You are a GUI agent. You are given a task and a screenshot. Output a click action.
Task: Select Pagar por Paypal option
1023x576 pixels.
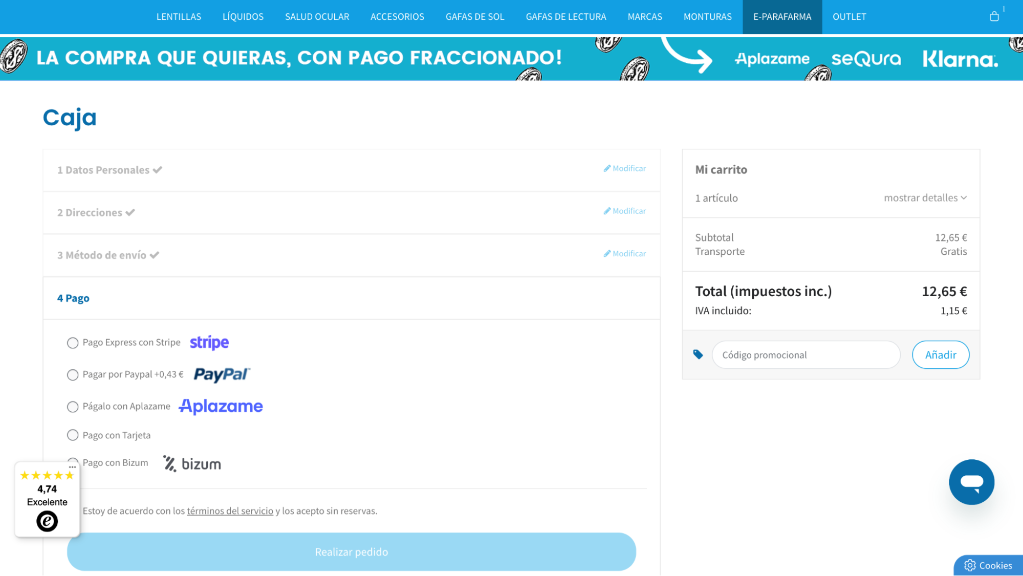coord(73,375)
